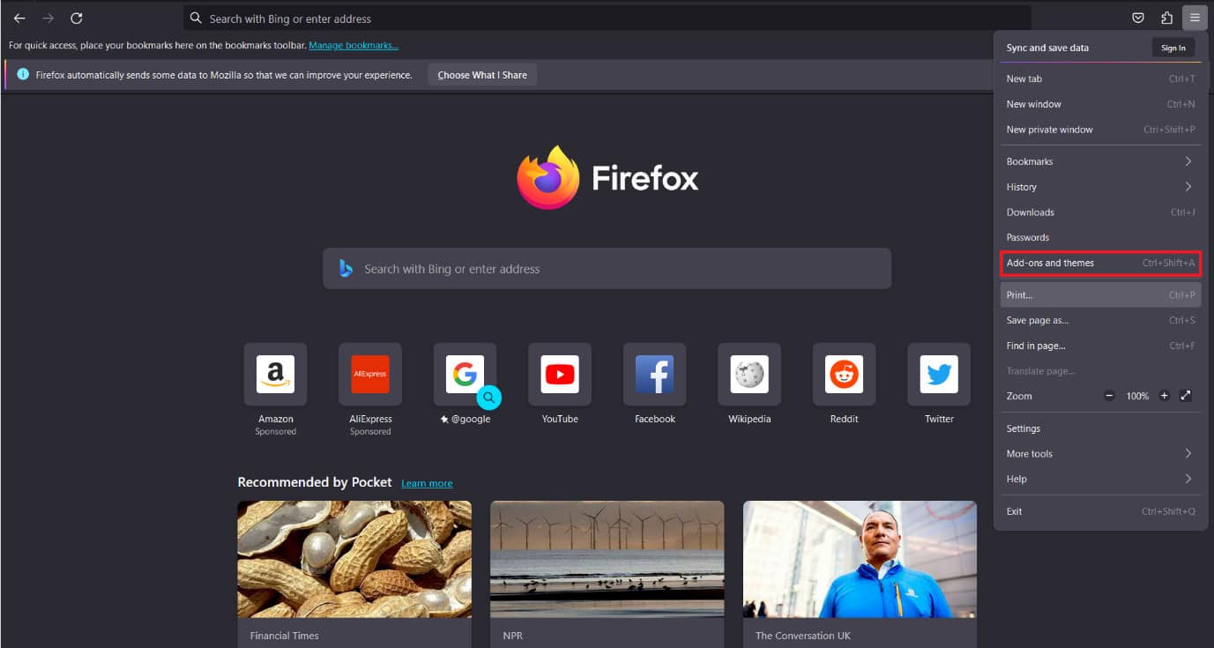This screenshot has width=1214, height=648.
Task: Open the Extensions puzzle icon
Action: pyautogui.click(x=1166, y=18)
